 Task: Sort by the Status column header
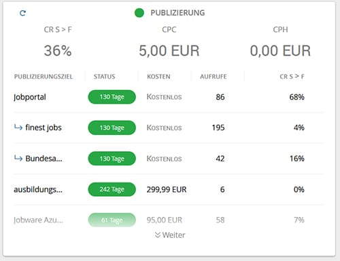[x=105, y=77]
